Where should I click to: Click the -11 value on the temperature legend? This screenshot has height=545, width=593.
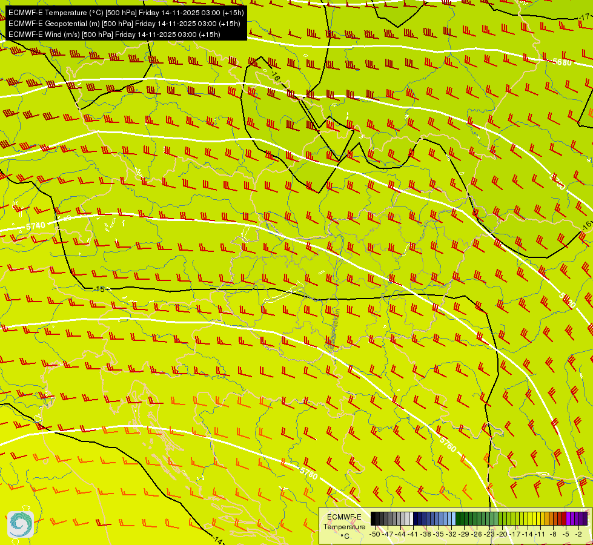[540, 534]
